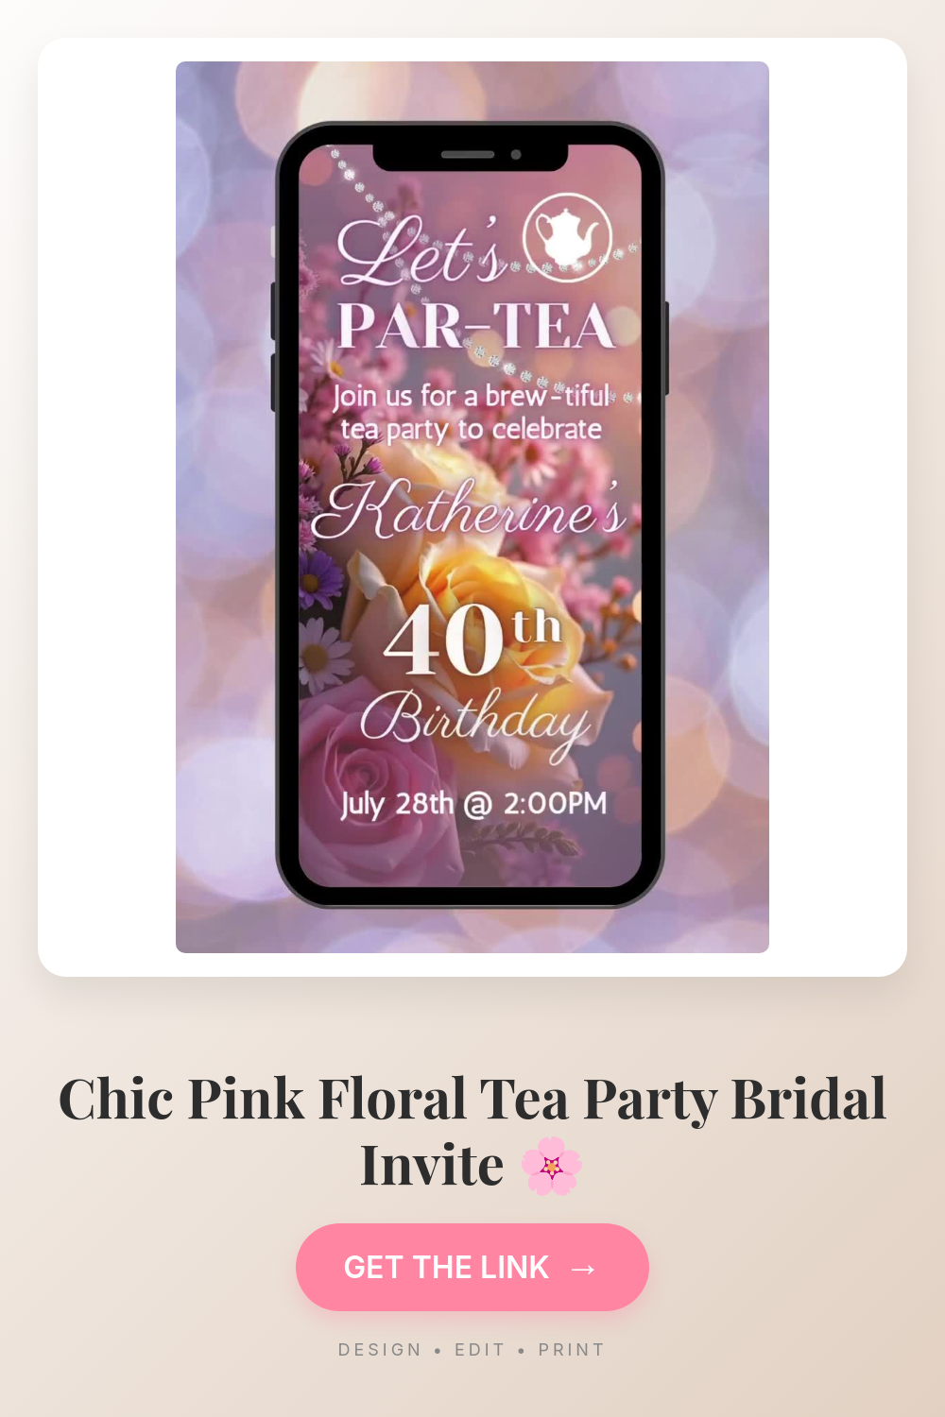This screenshot has width=945, height=1417.
Task: Click the July 28th @ 2:00PM date line
Action: pyautogui.click(x=473, y=803)
